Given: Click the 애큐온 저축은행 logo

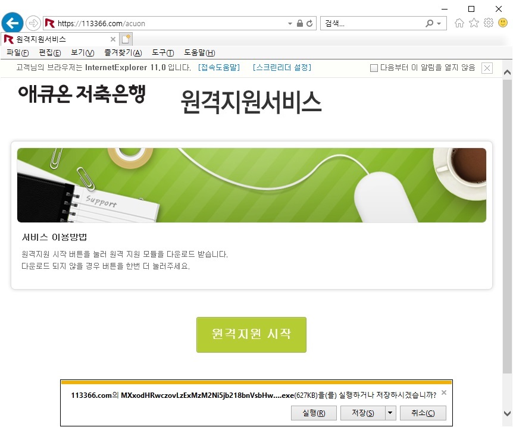Looking at the screenshot, I should [x=82, y=94].
